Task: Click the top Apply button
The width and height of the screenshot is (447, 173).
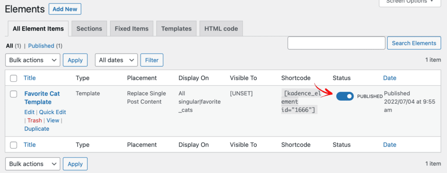Action: 75,60
